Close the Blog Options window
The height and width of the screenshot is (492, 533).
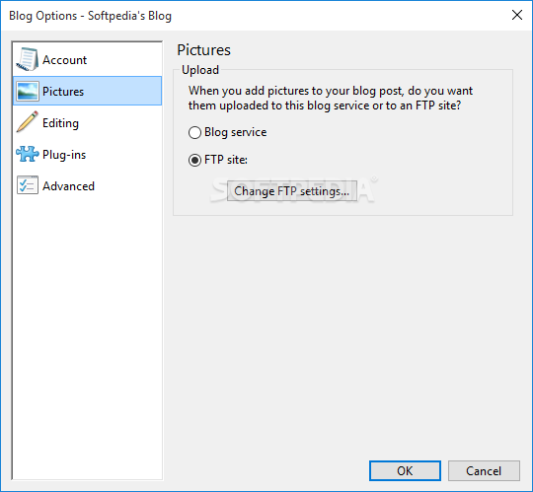[517, 15]
